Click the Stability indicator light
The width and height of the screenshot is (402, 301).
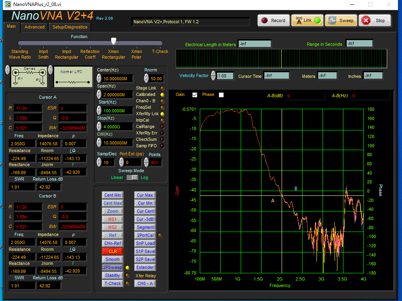click(x=127, y=275)
